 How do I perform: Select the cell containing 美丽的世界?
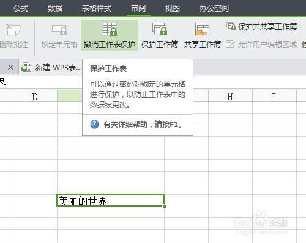point(111,200)
